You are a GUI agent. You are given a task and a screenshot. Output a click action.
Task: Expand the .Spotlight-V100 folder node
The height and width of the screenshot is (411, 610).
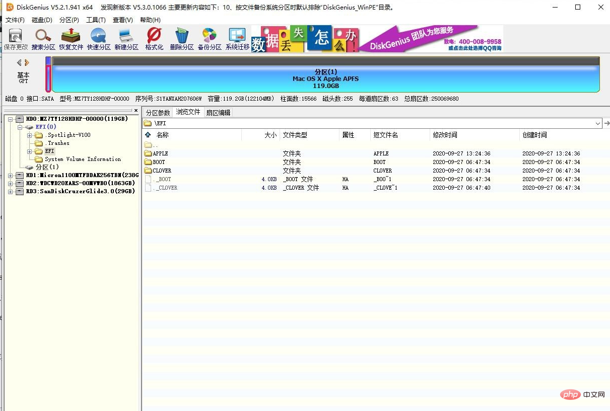tap(29, 135)
